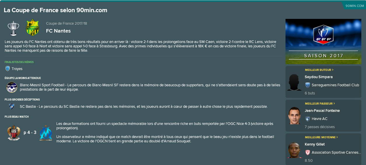Click the FC Nantes heading
The image size is (366, 165).
click(x=58, y=31)
